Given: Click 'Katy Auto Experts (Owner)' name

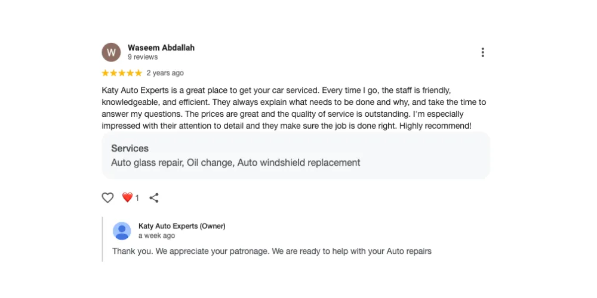Looking at the screenshot, I should (181, 226).
